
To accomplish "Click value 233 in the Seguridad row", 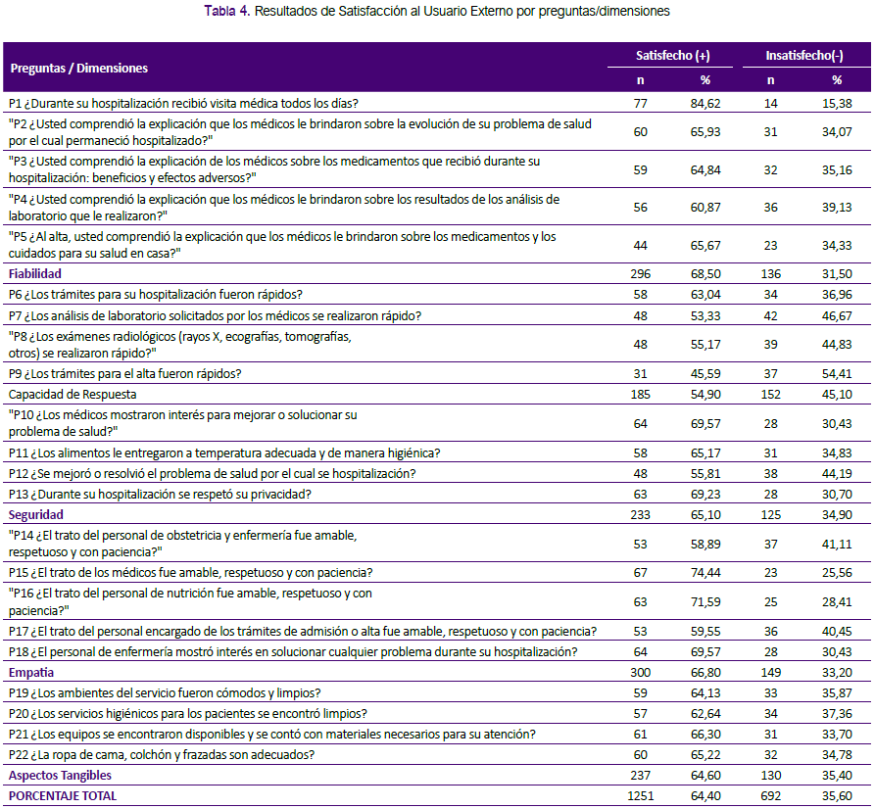I will [x=640, y=515].
